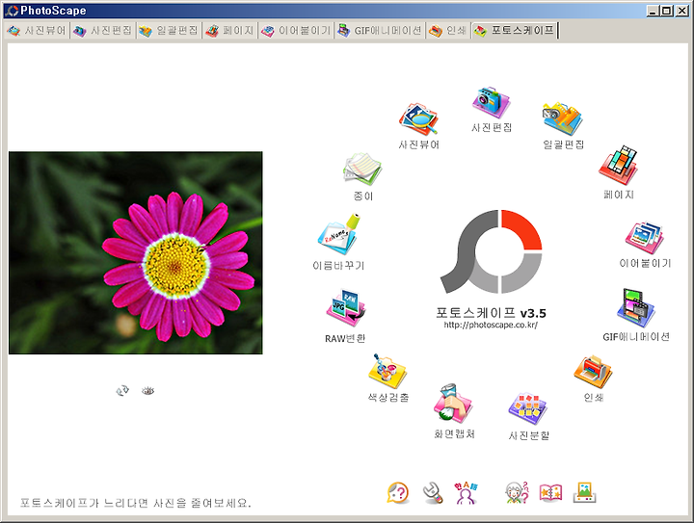Switch to the 사진편집 tab

(x=103, y=31)
